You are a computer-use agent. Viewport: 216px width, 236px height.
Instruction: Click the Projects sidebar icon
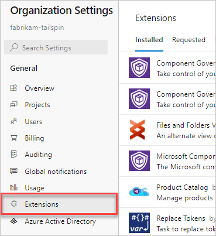coord(13,105)
